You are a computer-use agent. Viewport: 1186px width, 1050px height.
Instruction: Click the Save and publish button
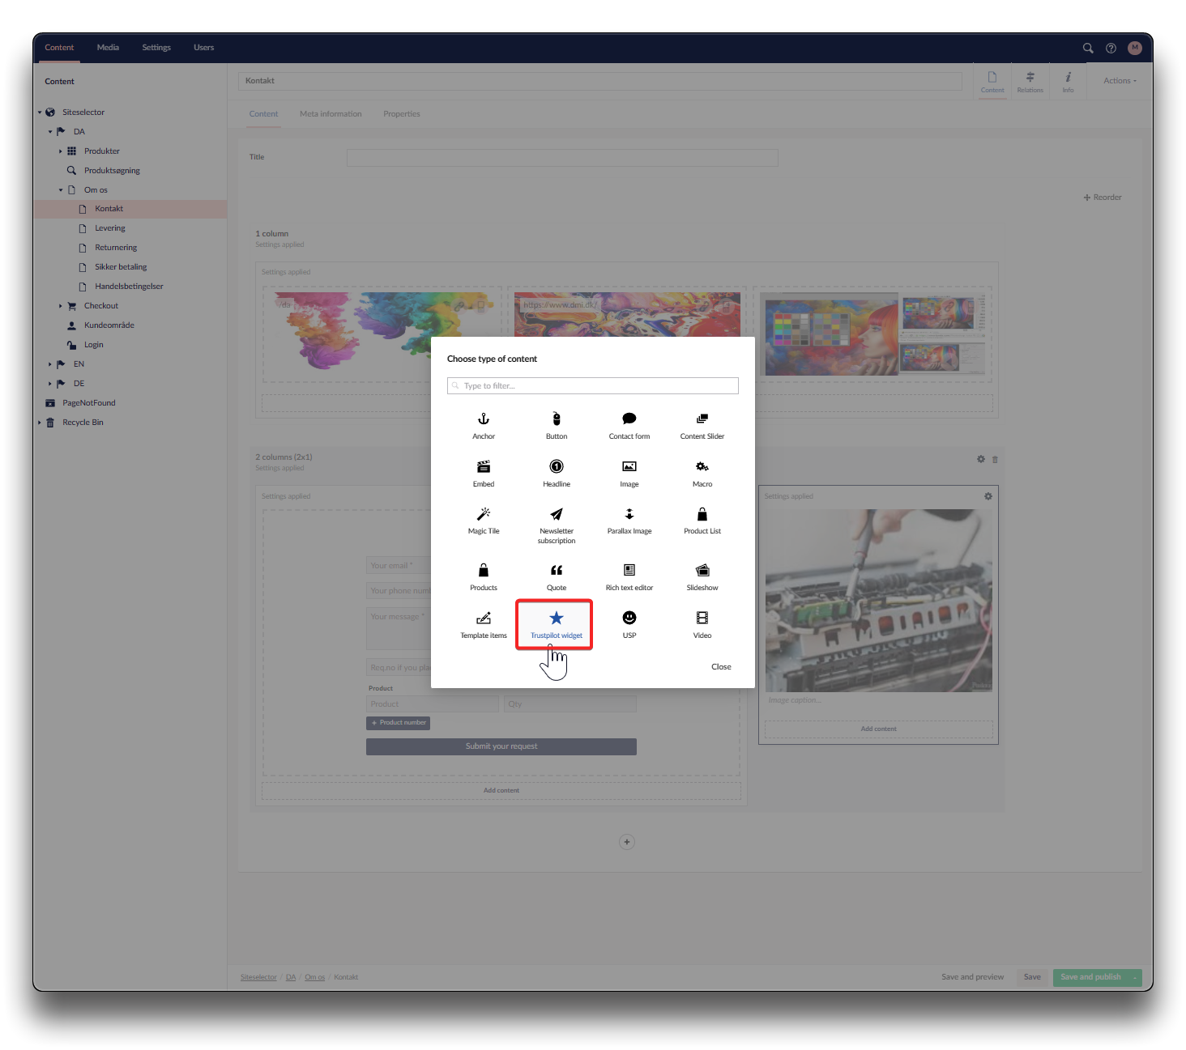[x=1090, y=977]
